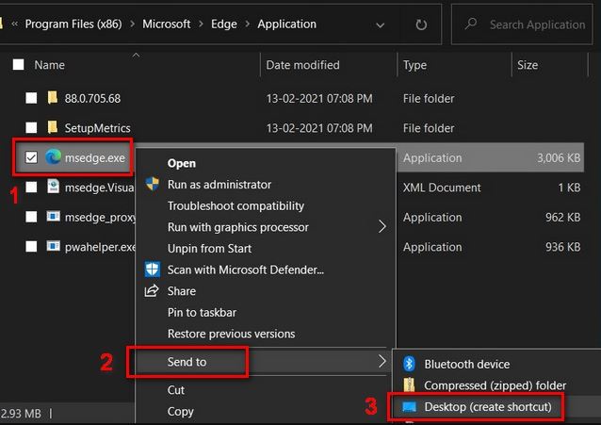
Task: Choose Unpin from Start
Action: pyautogui.click(x=209, y=249)
